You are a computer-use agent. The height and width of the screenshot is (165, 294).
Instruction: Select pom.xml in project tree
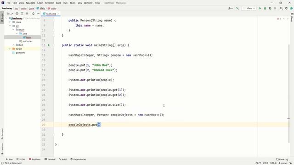18,53
